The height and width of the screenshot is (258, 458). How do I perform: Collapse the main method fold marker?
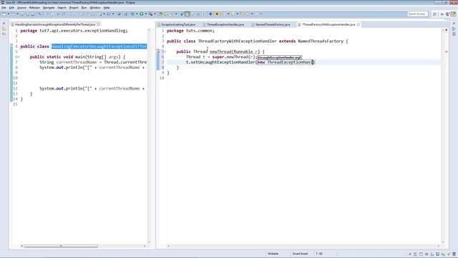coord(19,57)
